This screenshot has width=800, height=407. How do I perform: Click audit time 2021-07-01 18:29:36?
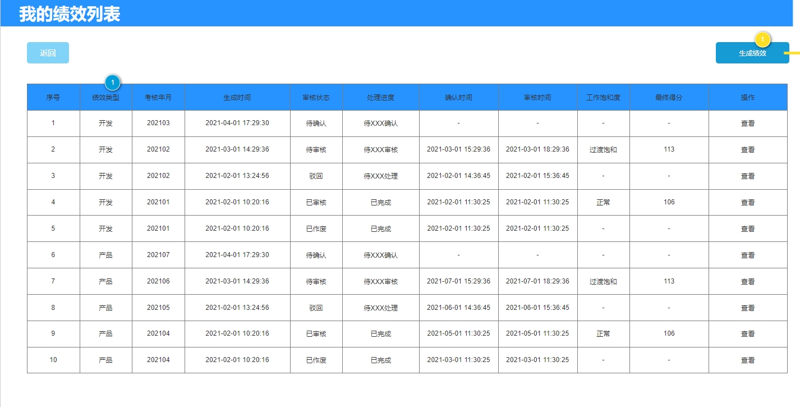pos(537,281)
